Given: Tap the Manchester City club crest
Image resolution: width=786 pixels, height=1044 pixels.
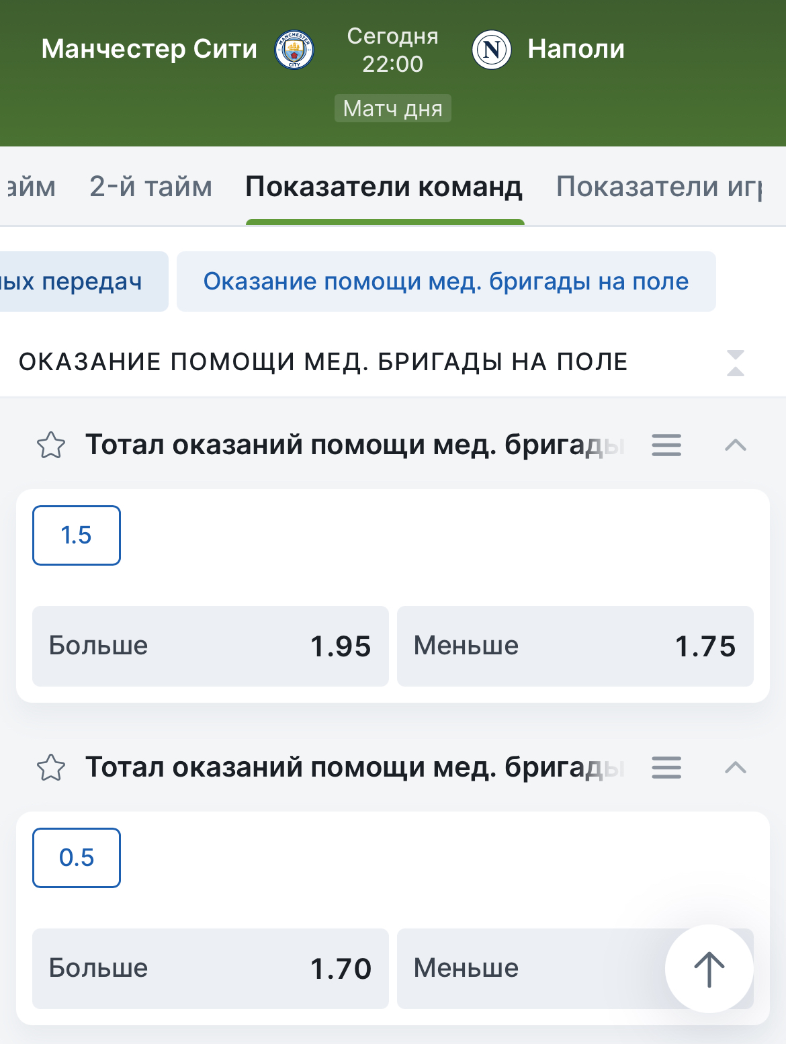Looking at the screenshot, I should tap(294, 50).
